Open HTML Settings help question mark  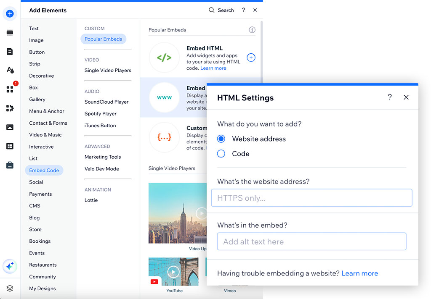coord(389,97)
